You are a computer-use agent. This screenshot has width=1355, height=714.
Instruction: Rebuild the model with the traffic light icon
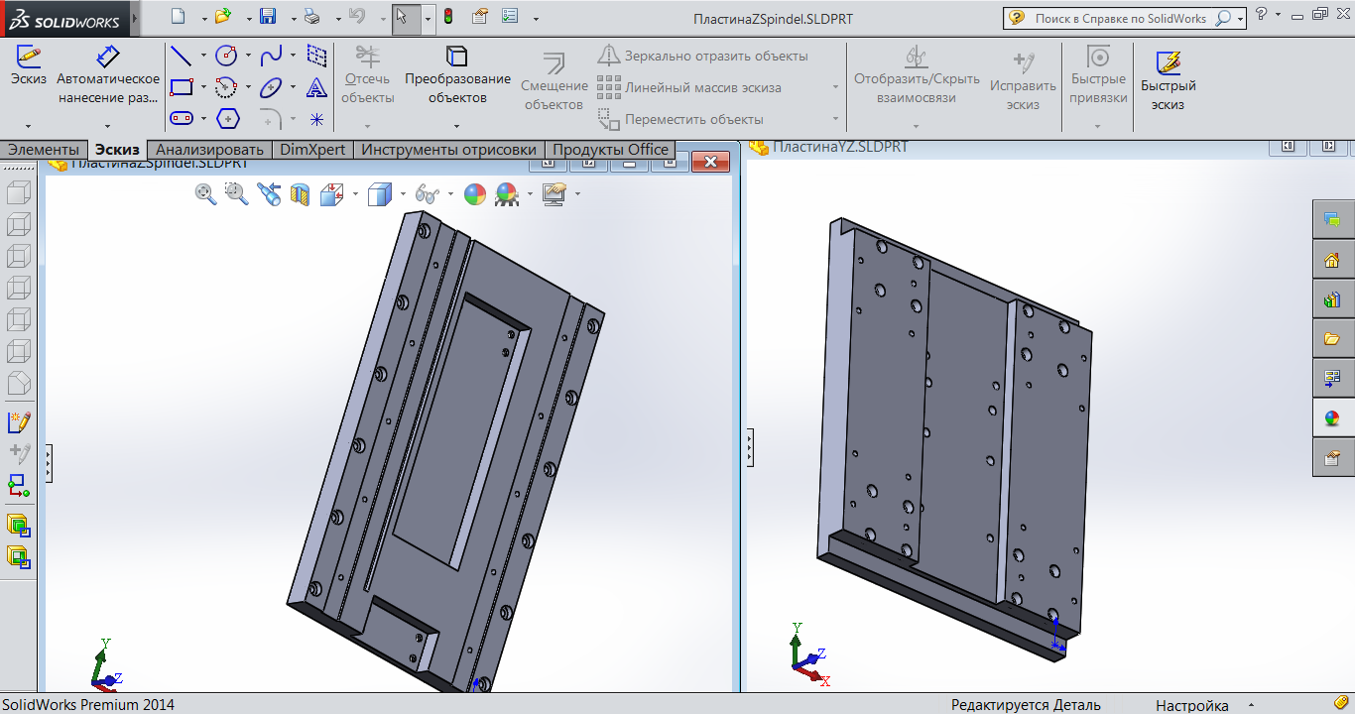click(x=448, y=17)
